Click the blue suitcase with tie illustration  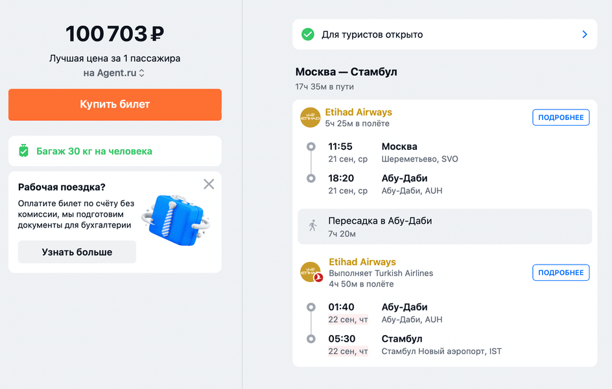(x=173, y=217)
